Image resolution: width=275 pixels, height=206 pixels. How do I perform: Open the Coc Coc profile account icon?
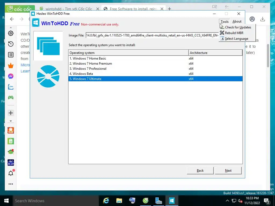pyautogui.click(x=252, y=19)
